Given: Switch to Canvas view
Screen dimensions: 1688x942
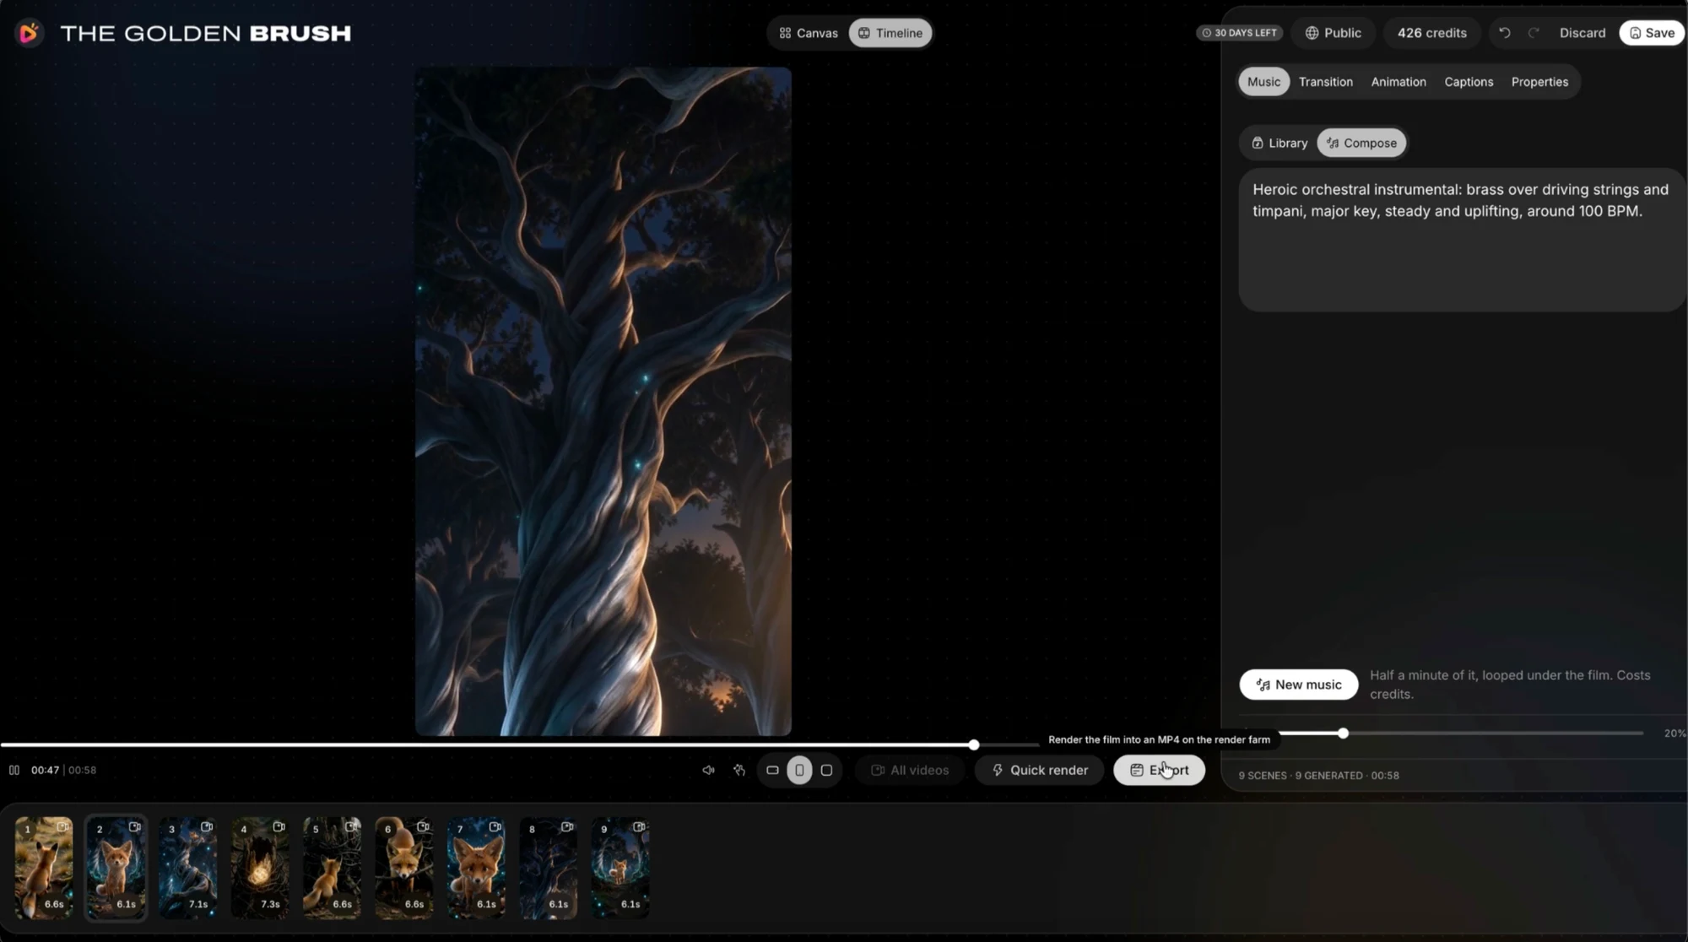Looking at the screenshot, I should (x=809, y=33).
